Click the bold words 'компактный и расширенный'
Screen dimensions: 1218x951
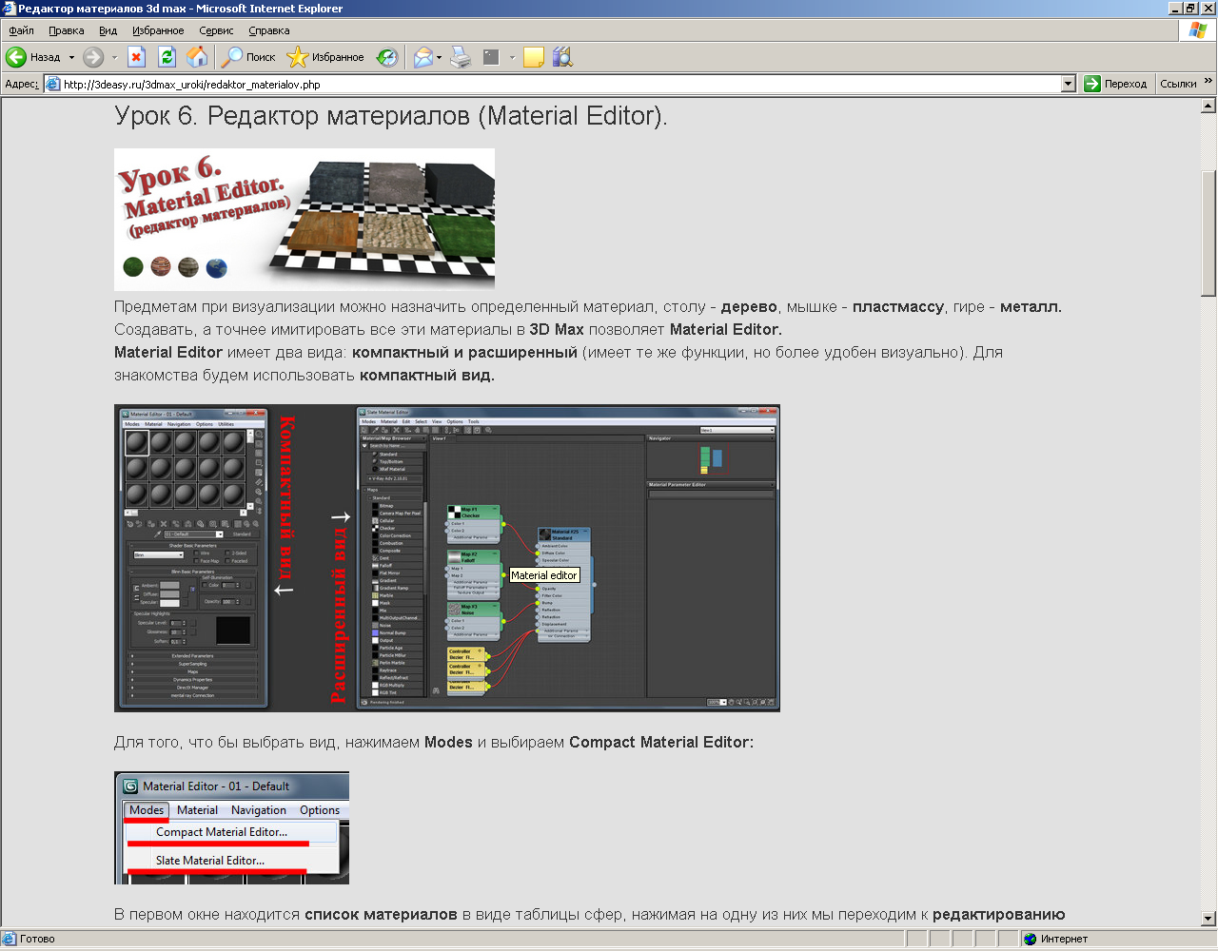(x=464, y=352)
